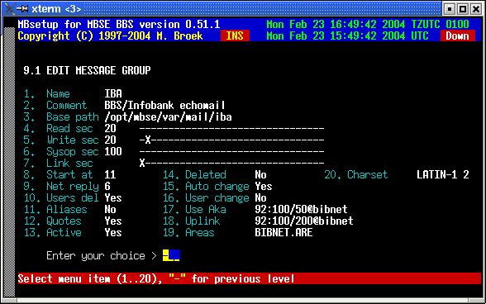Select menu item 17. Use Aka
The image size is (486, 304).
pyautogui.click(x=194, y=210)
